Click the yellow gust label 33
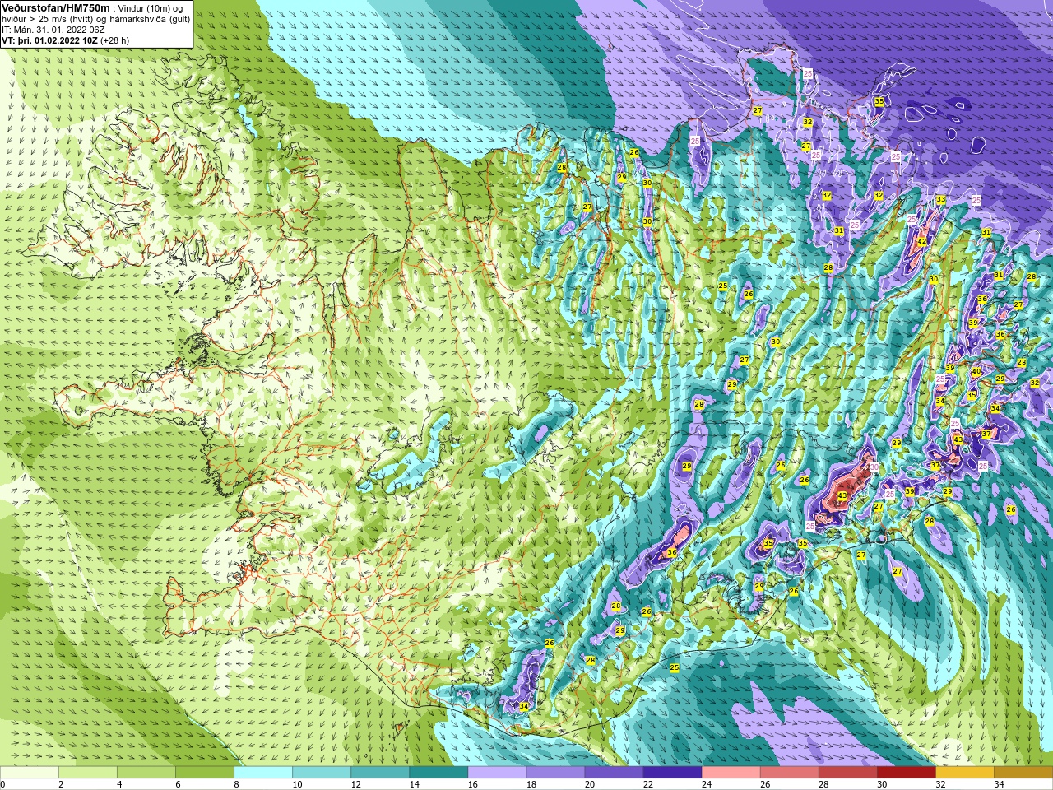This screenshot has width=1053, height=790. [940, 200]
